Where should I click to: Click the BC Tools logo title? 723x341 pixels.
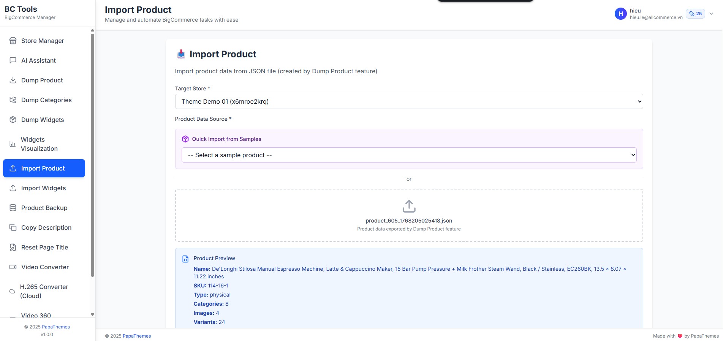(x=21, y=9)
